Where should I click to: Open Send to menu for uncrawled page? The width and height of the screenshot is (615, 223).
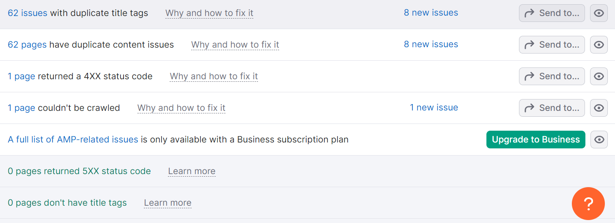click(552, 108)
